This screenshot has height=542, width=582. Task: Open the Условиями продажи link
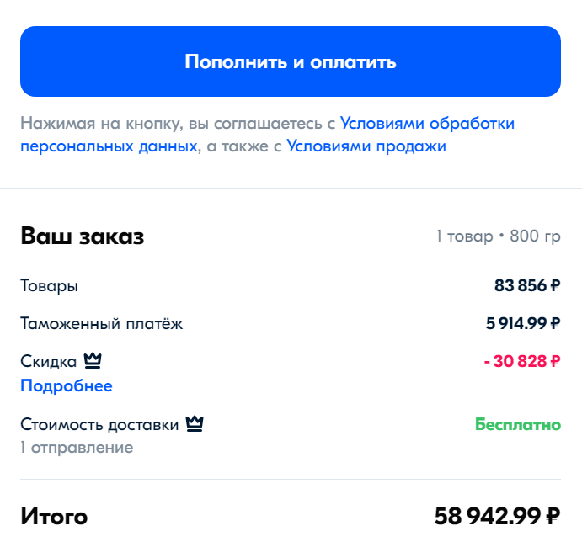(x=366, y=146)
